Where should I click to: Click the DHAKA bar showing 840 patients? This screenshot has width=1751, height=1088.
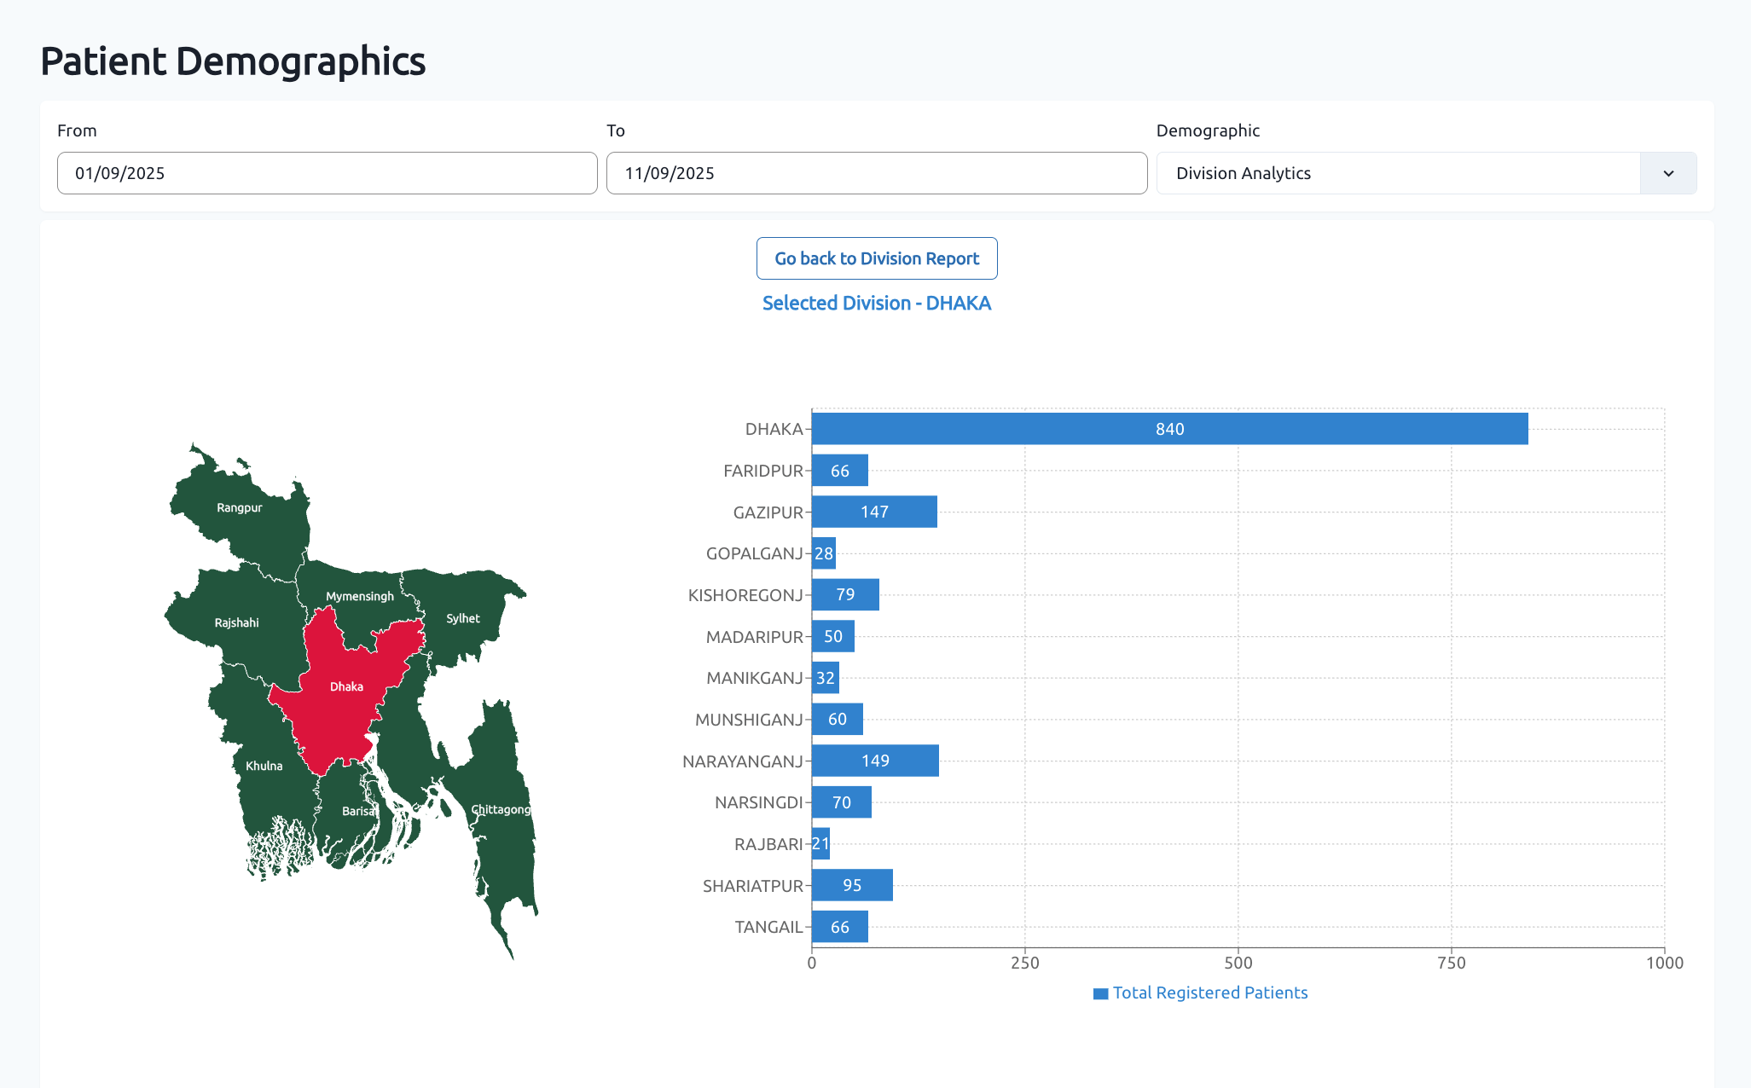tap(1168, 429)
